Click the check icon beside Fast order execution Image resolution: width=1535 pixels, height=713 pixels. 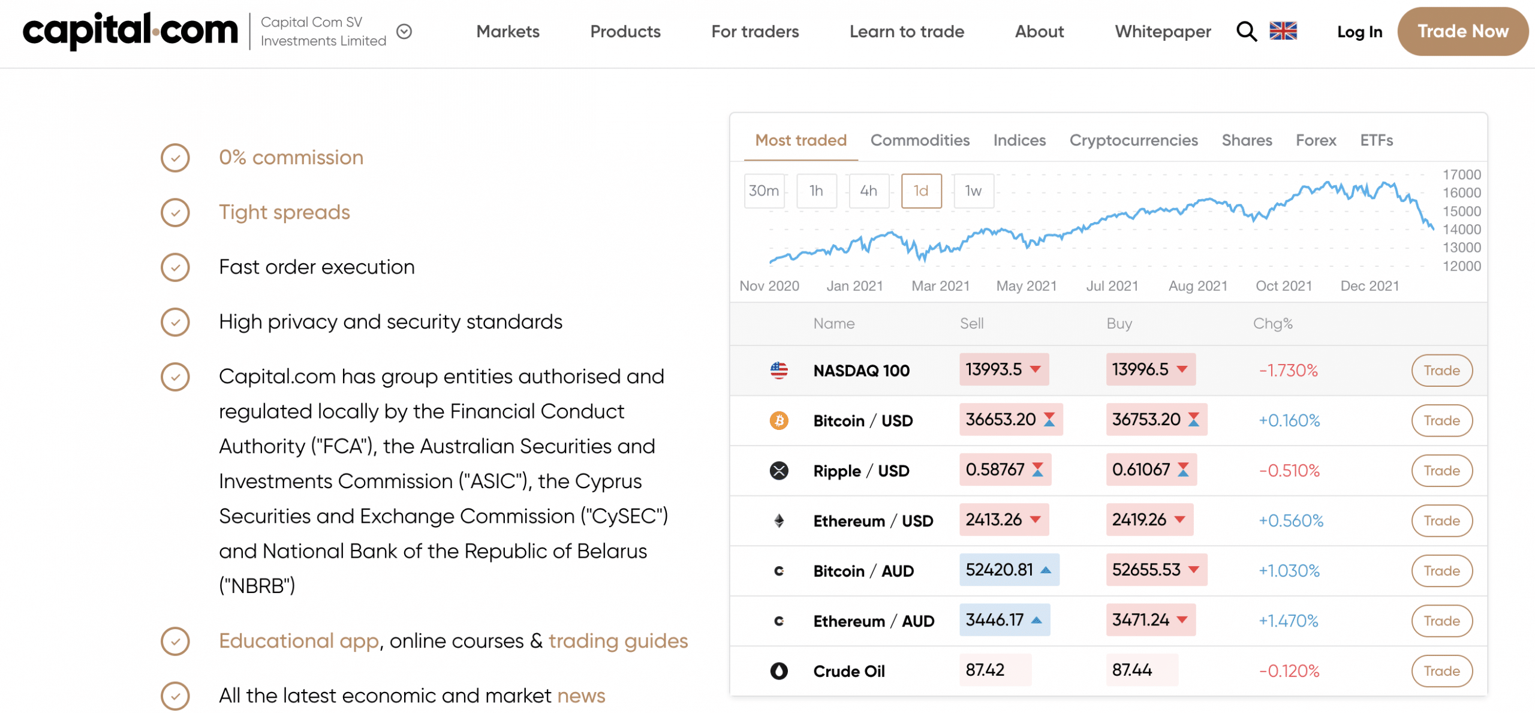coord(175,267)
